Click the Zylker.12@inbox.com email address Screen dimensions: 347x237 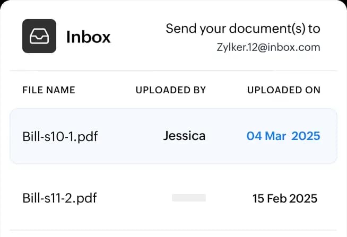pyautogui.click(x=268, y=47)
